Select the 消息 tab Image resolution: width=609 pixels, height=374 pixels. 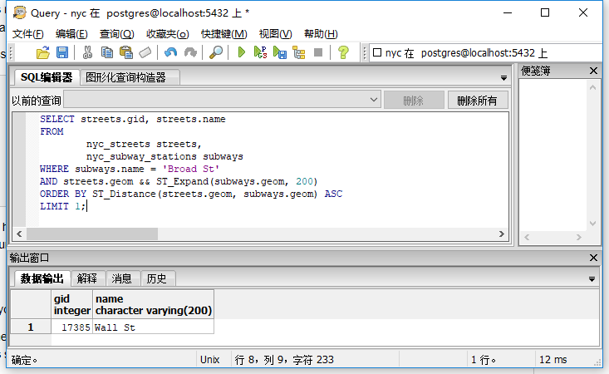click(x=121, y=278)
